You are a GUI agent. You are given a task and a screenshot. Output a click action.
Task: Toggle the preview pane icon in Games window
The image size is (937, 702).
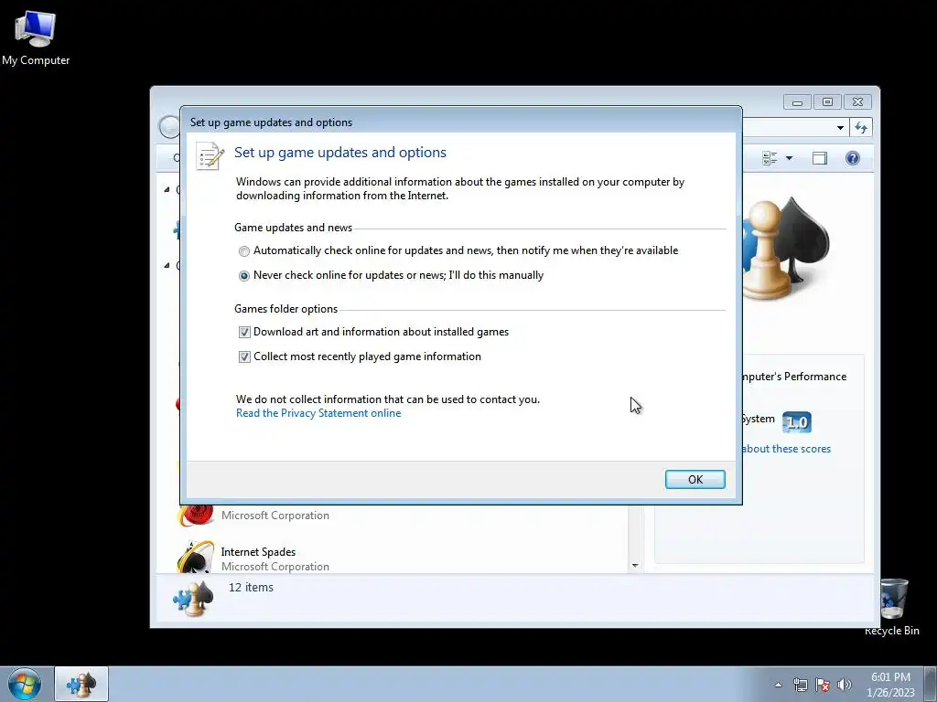820,158
